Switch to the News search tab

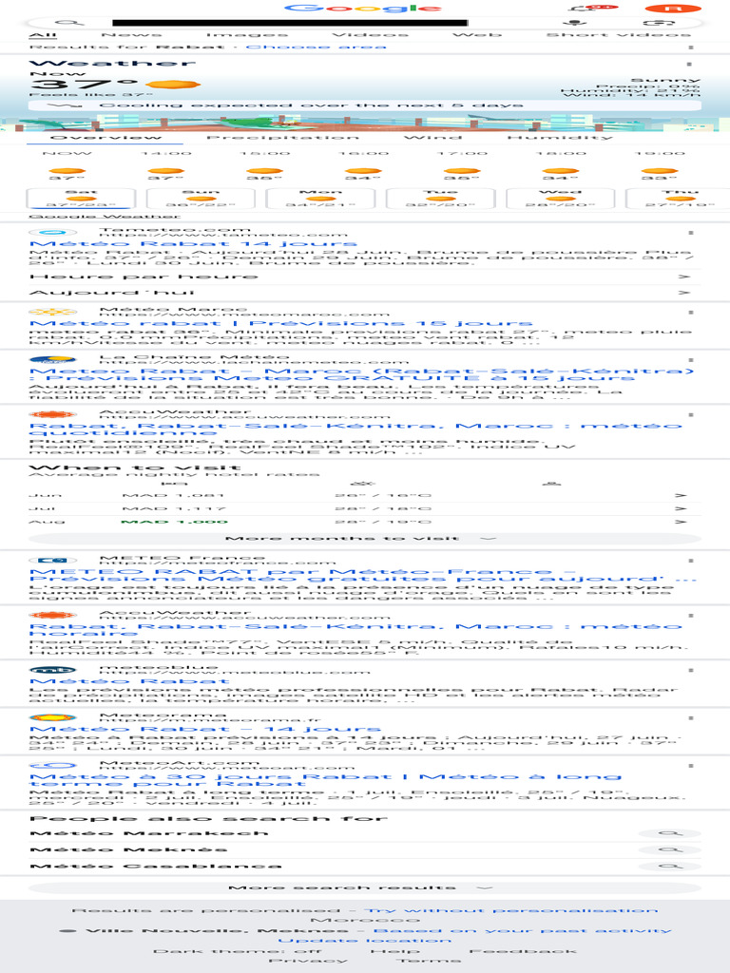pos(131,35)
